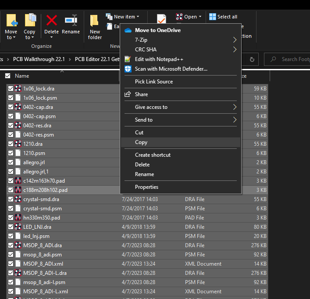This screenshot has width=310, height=299.
Task: Click the Properties checkmark icon in ribbon
Action: point(161,19)
